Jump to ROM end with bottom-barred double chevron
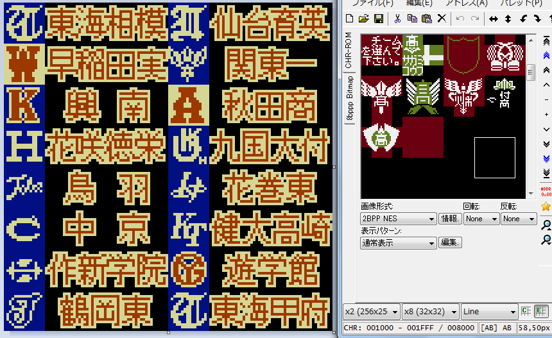552x338 pixels. coord(546,173)
